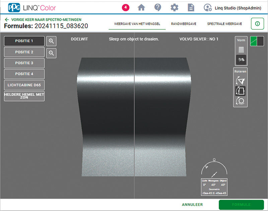Image resolution: width=268 pixels, height=211 pixels.
Task: Choose the rotate light source icon
Action: click(240, 101)
